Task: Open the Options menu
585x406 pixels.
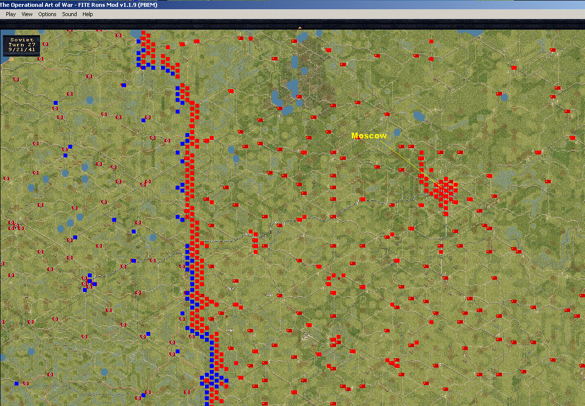Action: click(x=47, y=14)
